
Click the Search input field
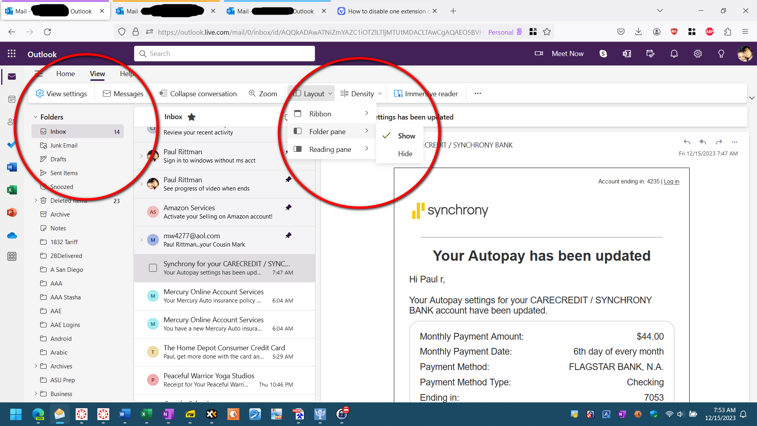click(225, 54)
